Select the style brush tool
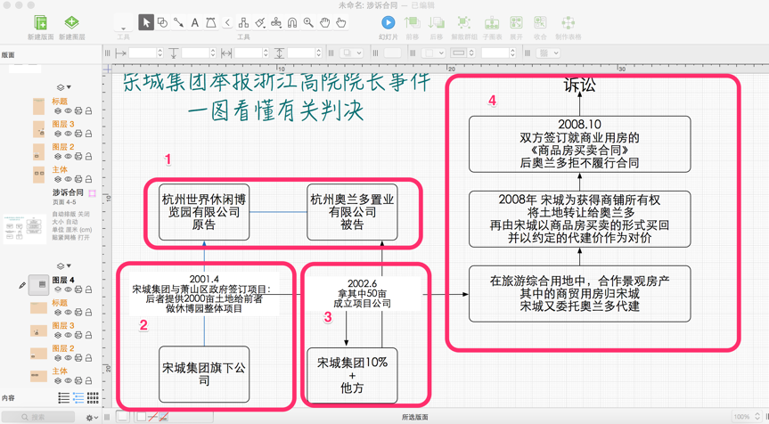 click(x=260, y=22)
